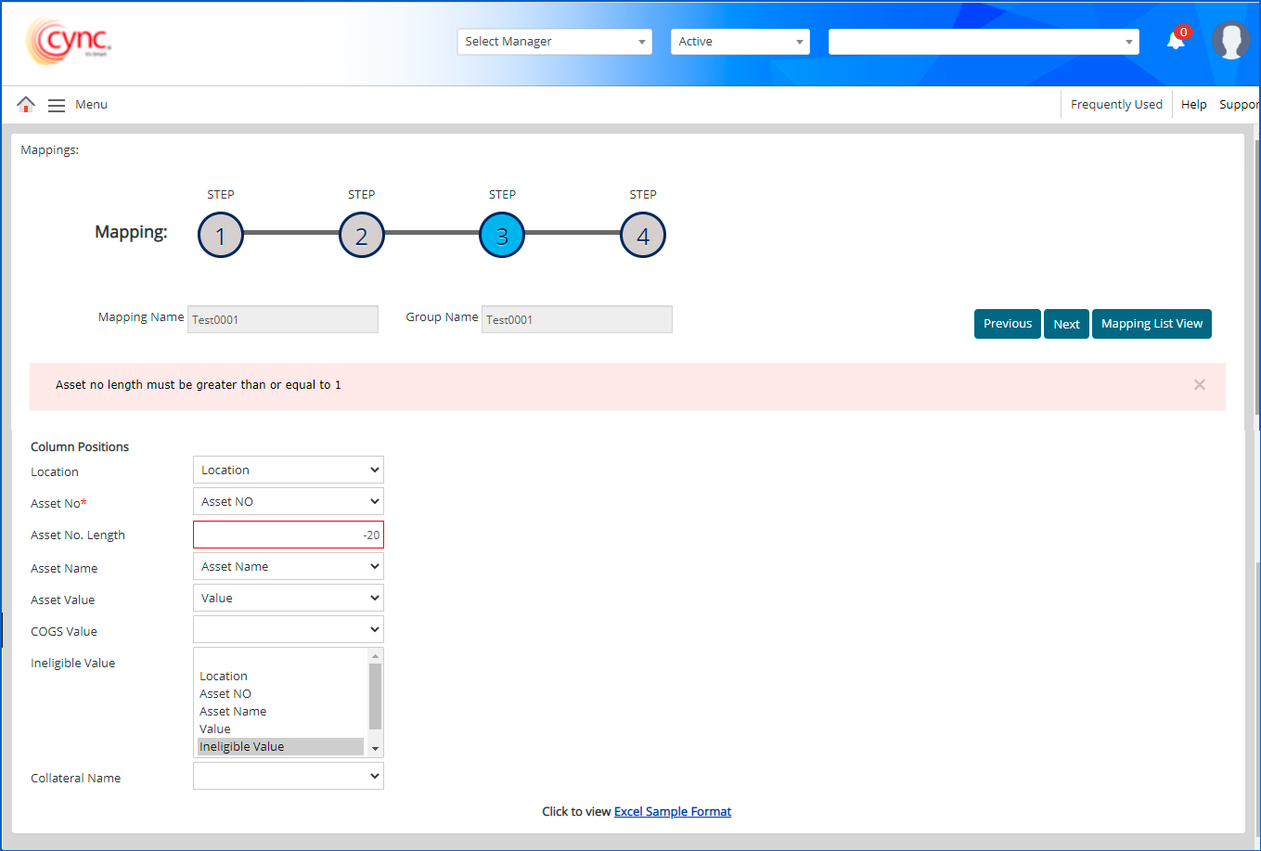Click the Asset No. Length input field

coord(288,535)
